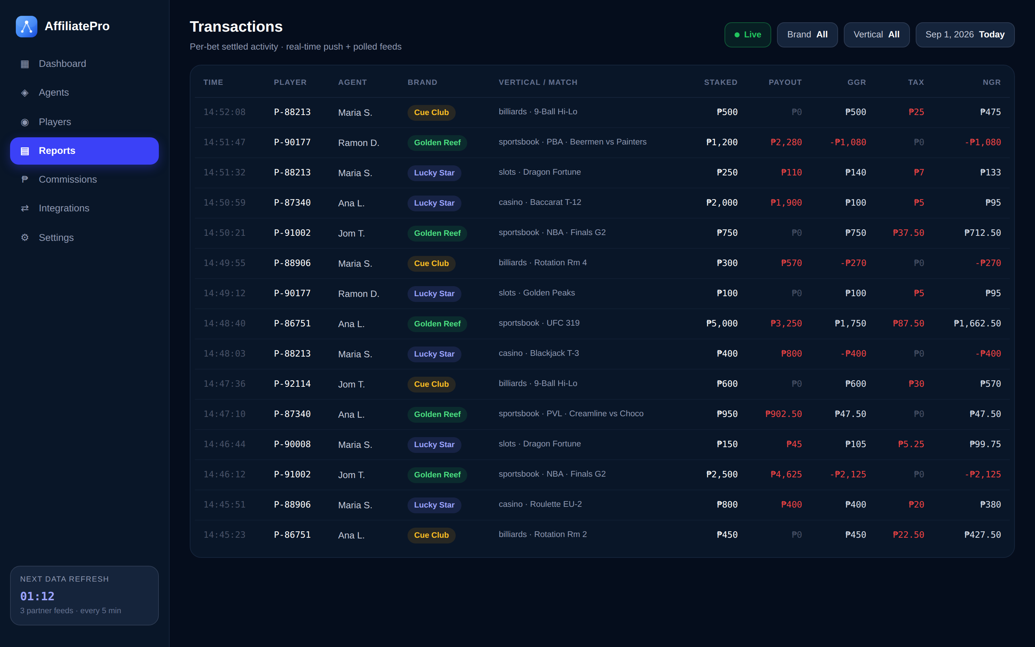Click 'billiards · Rotation Rm 4' match
This screenshot has width=1035, height=647.
[x=542, y=263]
